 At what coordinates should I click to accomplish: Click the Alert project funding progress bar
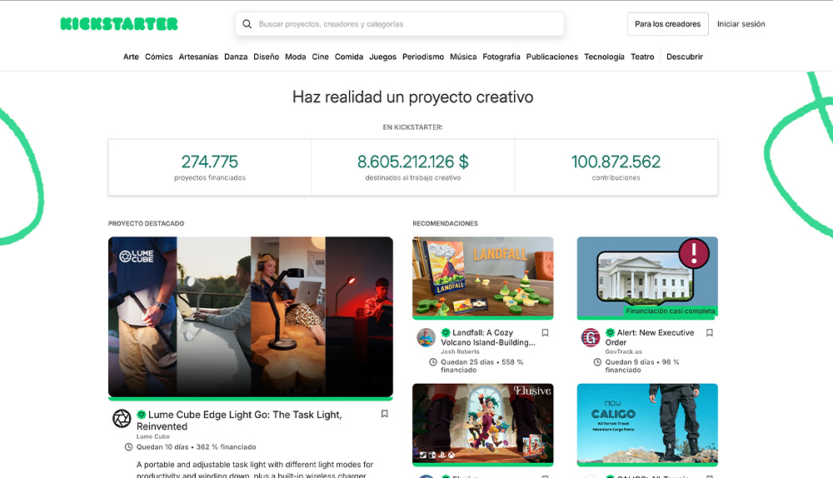pos(647,318)
